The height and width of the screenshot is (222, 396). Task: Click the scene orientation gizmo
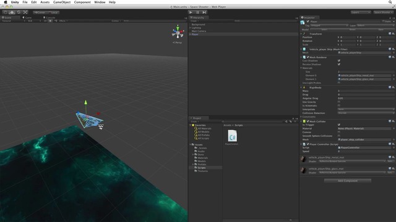[178, 32]
